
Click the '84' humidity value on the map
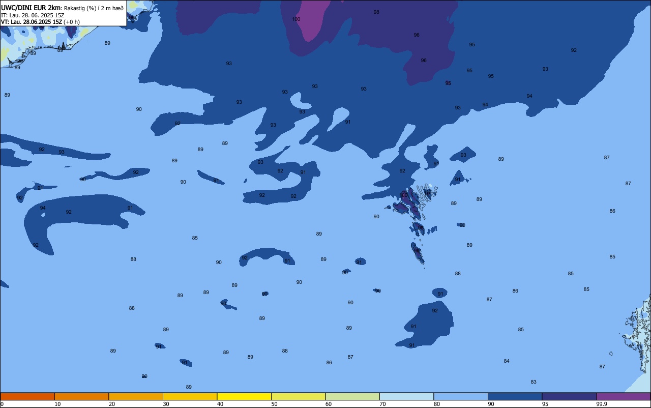pos(507,361)
